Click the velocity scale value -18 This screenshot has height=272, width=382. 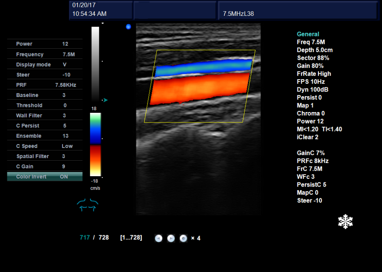click(95, 181)
